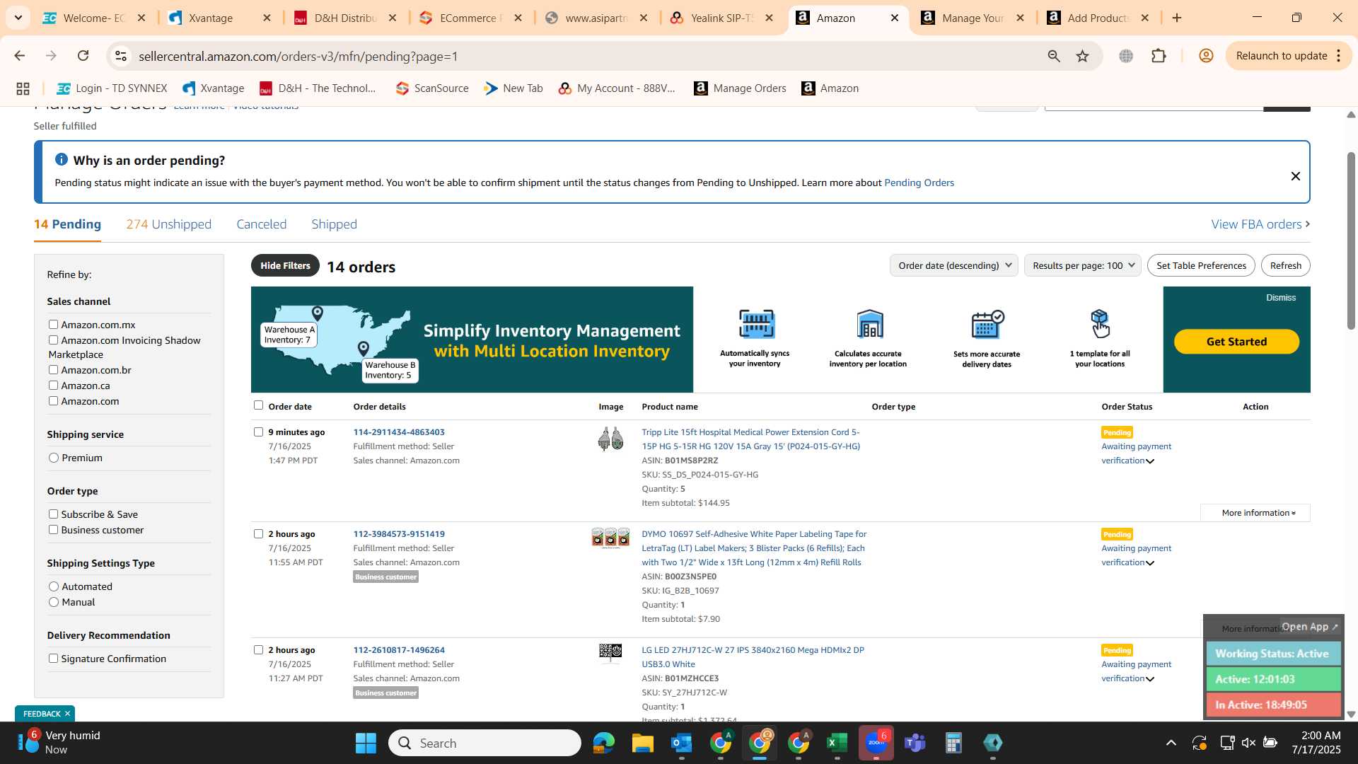Open the Chrome extensions puzzle icon
Screen dimensions: 1358x764
1159,56
